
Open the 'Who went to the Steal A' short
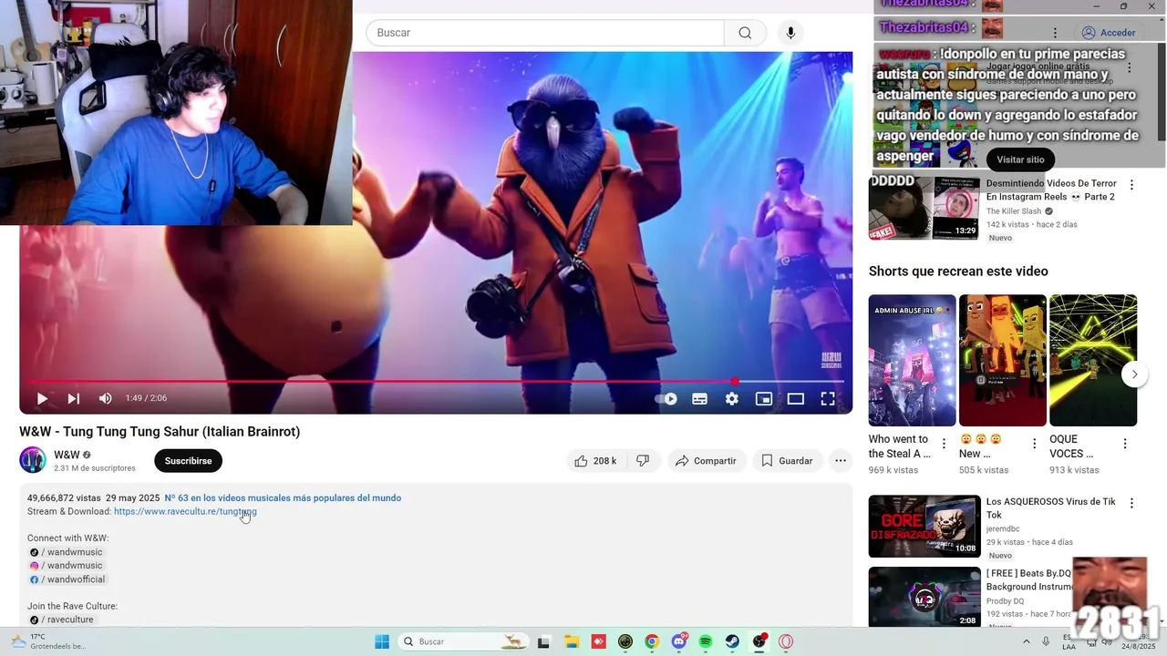[912, 360]
